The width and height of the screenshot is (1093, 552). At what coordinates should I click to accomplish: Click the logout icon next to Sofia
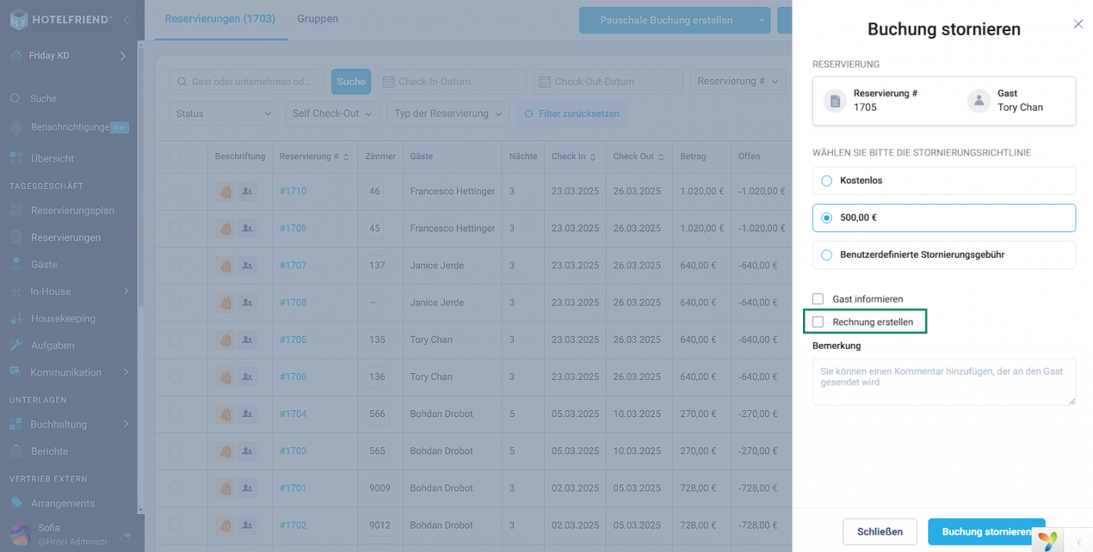pyautogui.click(x=127, y=535)
